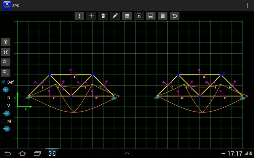The image size is (254, 158).
Task: Select member 10 diagonal label
Action: pyautogui.click(x=172, y=88)
